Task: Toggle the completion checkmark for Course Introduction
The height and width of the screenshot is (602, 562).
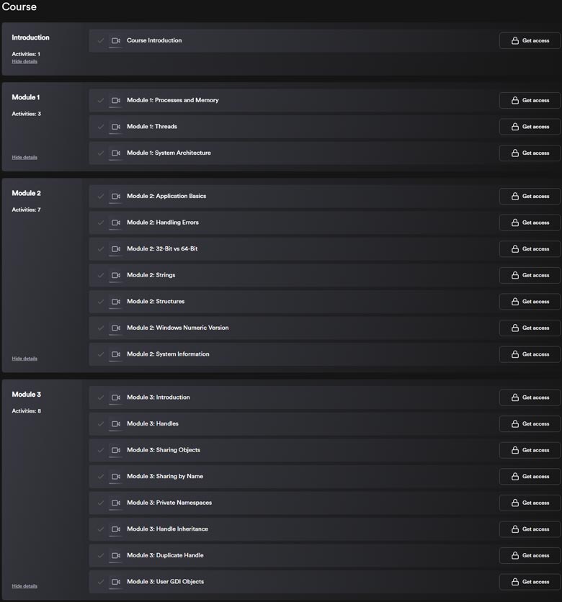Action: [x=101, y=41]
